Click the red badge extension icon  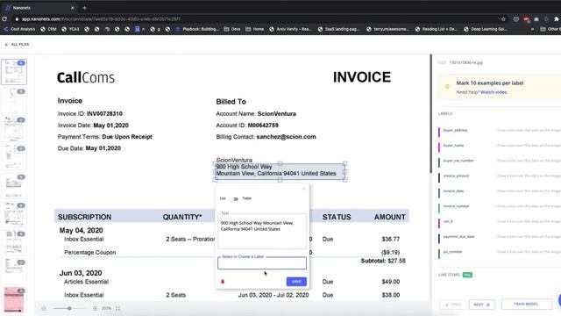coord(526,19)
